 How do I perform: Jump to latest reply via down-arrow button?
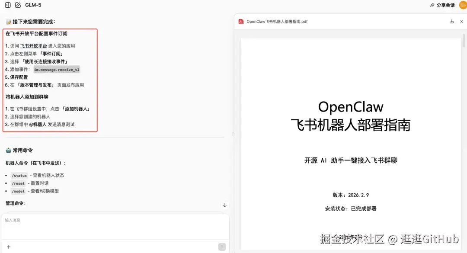pos(224,205)
